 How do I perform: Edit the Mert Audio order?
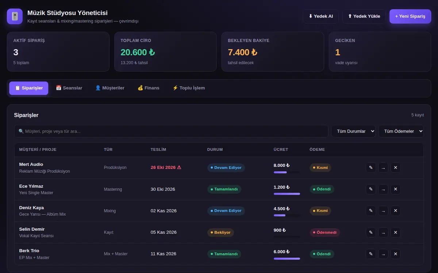[x=371, y=168]
